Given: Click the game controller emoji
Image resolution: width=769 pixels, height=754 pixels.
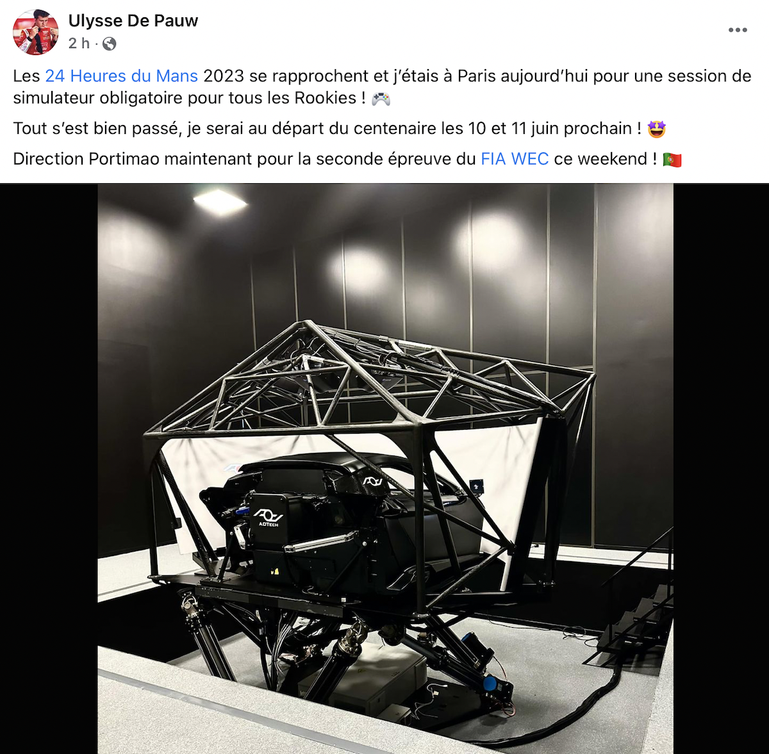Looking at the screenshot, I should pos(381,99).
